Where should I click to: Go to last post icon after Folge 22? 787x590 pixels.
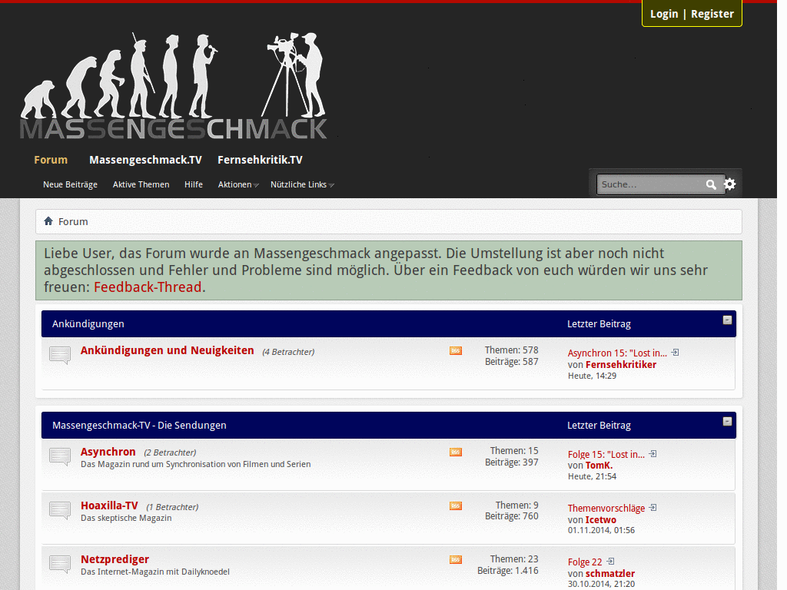pyautogui.click(x=610, y=562)
